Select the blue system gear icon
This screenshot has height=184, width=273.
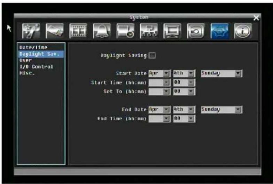219,31
